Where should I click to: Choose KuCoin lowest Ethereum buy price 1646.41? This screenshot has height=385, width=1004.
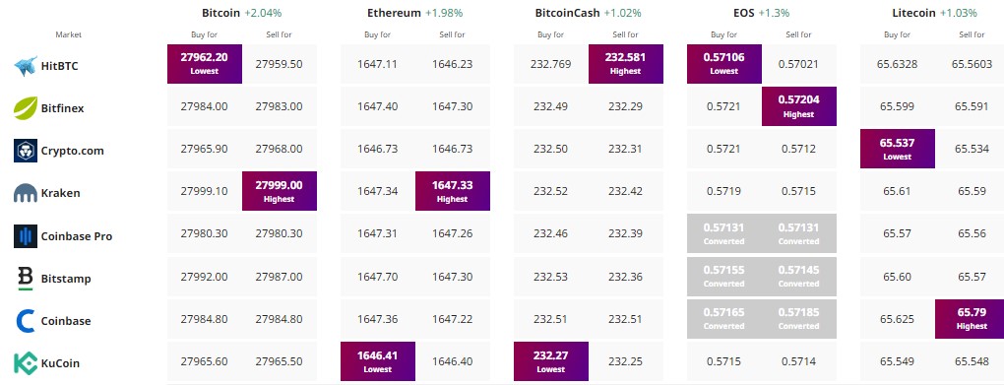click(378, 361)
